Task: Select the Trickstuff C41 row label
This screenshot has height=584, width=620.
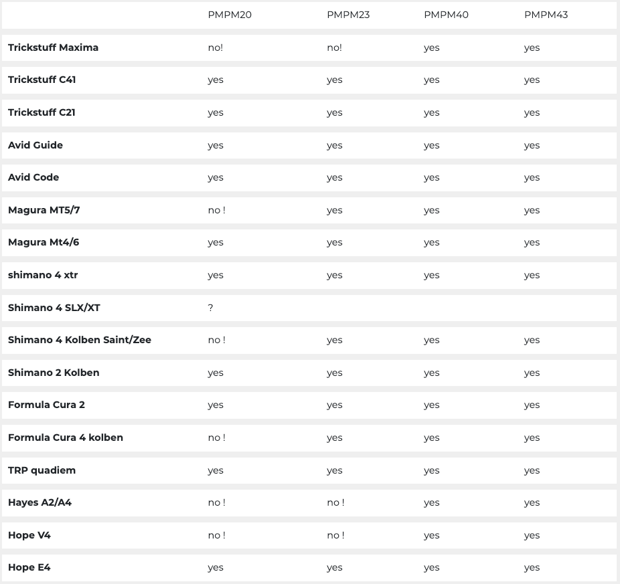Action: pyautogui.click(x=42, y=80)
